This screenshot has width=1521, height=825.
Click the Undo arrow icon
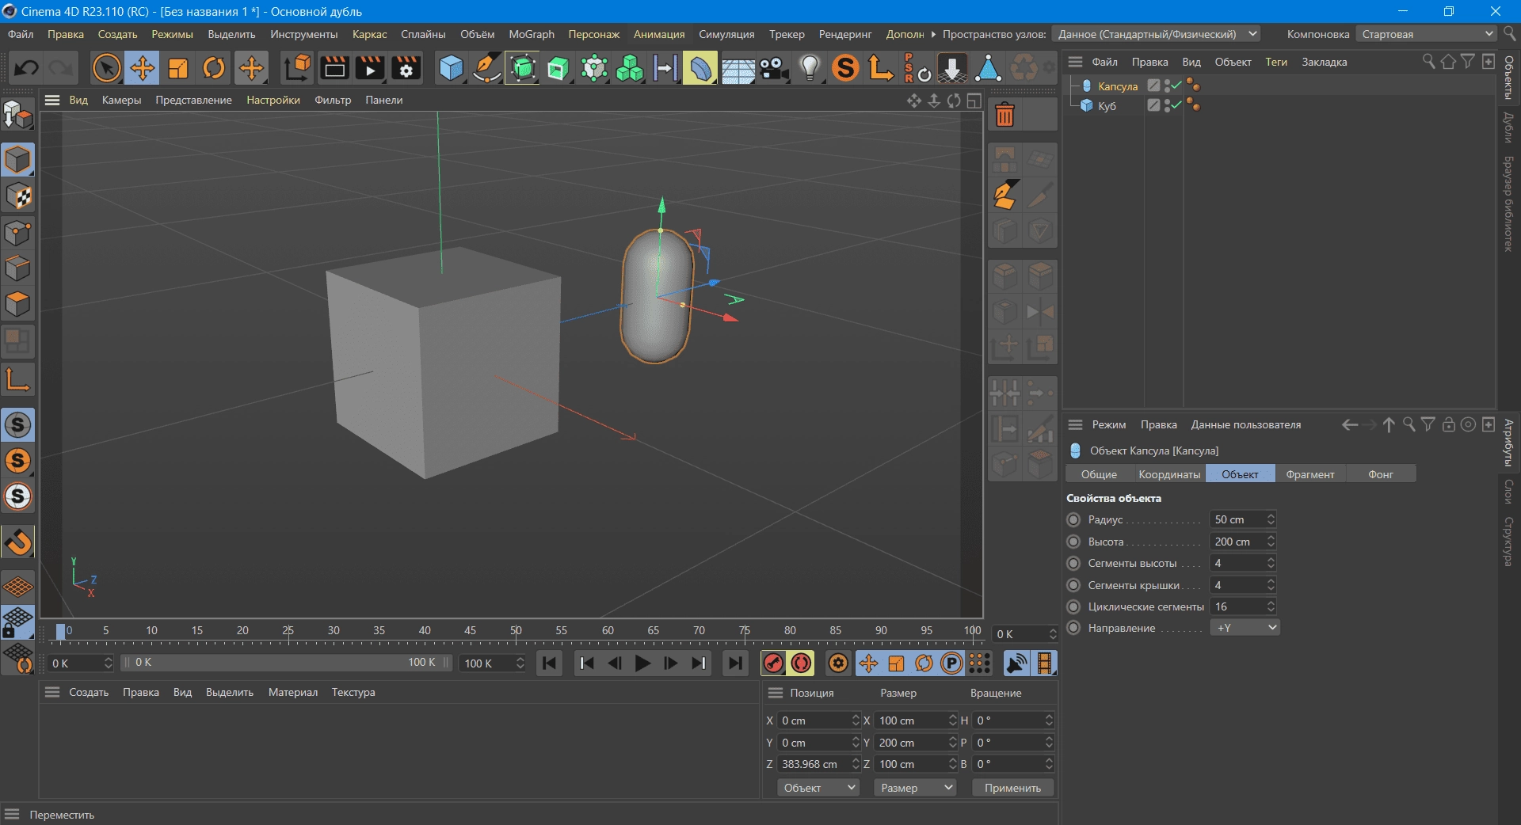26,68
